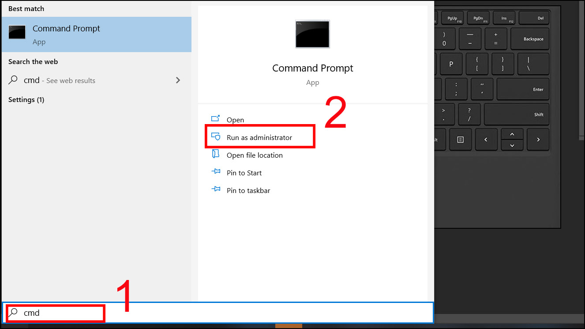The width and height of the screenshot is (585, 329).
Task: Click the Enter key on keyboard image
Action: (523, 89)
